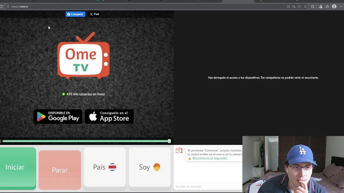The height and width of the screenshot is (193, 344).
Task: Click the Escribe un mensaje input field
Action: tap(208, 186)
